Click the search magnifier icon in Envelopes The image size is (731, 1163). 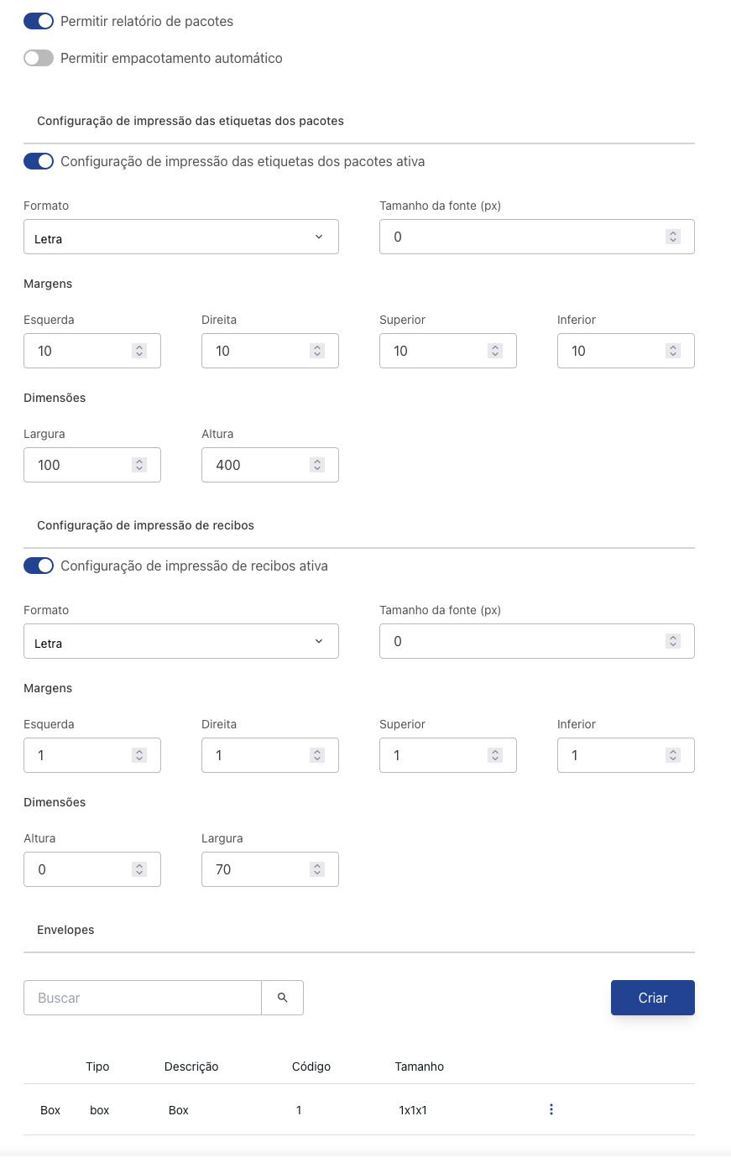pos(283,998)
